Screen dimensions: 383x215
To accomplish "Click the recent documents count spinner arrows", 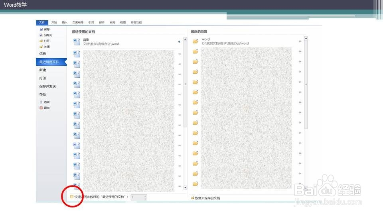I will 145,197.
